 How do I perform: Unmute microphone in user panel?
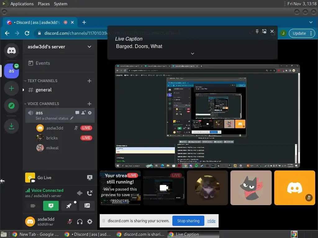click(70, 222)
